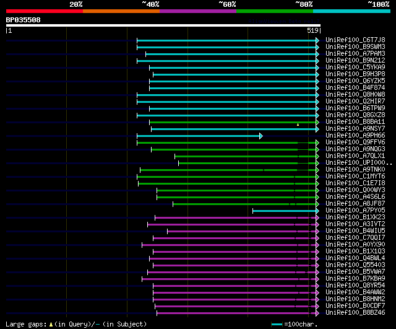The image size is (396, 329).
Task: Select the UniRef100_A9PH66 label
Action: [x=355, y=136]
